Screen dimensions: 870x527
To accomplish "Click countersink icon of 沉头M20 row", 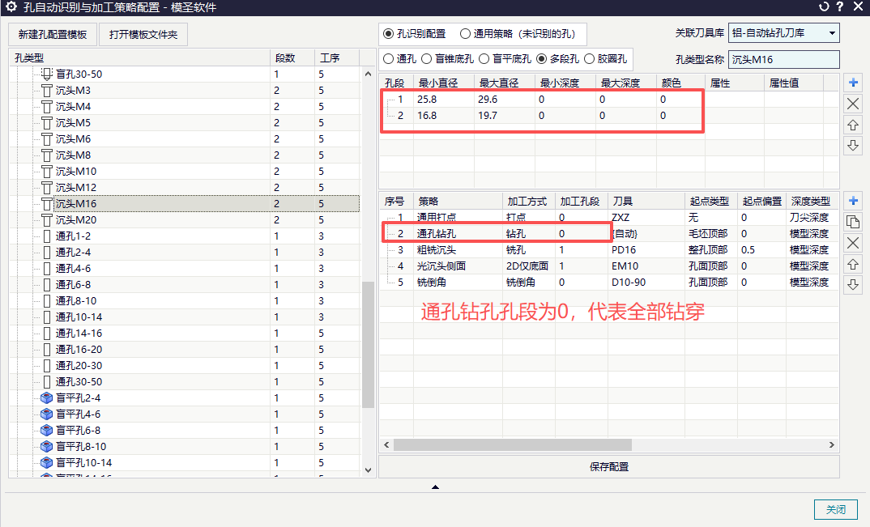I will click(47, 219).
